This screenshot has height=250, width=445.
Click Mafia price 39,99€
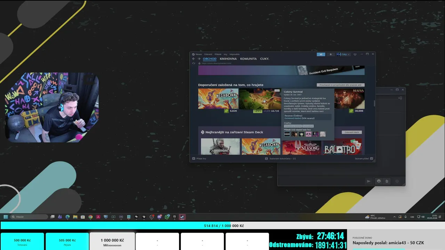[x=359, y=111]
